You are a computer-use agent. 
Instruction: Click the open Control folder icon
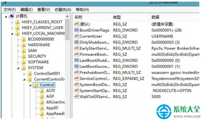pyautogui.click(x=36, y=85)
